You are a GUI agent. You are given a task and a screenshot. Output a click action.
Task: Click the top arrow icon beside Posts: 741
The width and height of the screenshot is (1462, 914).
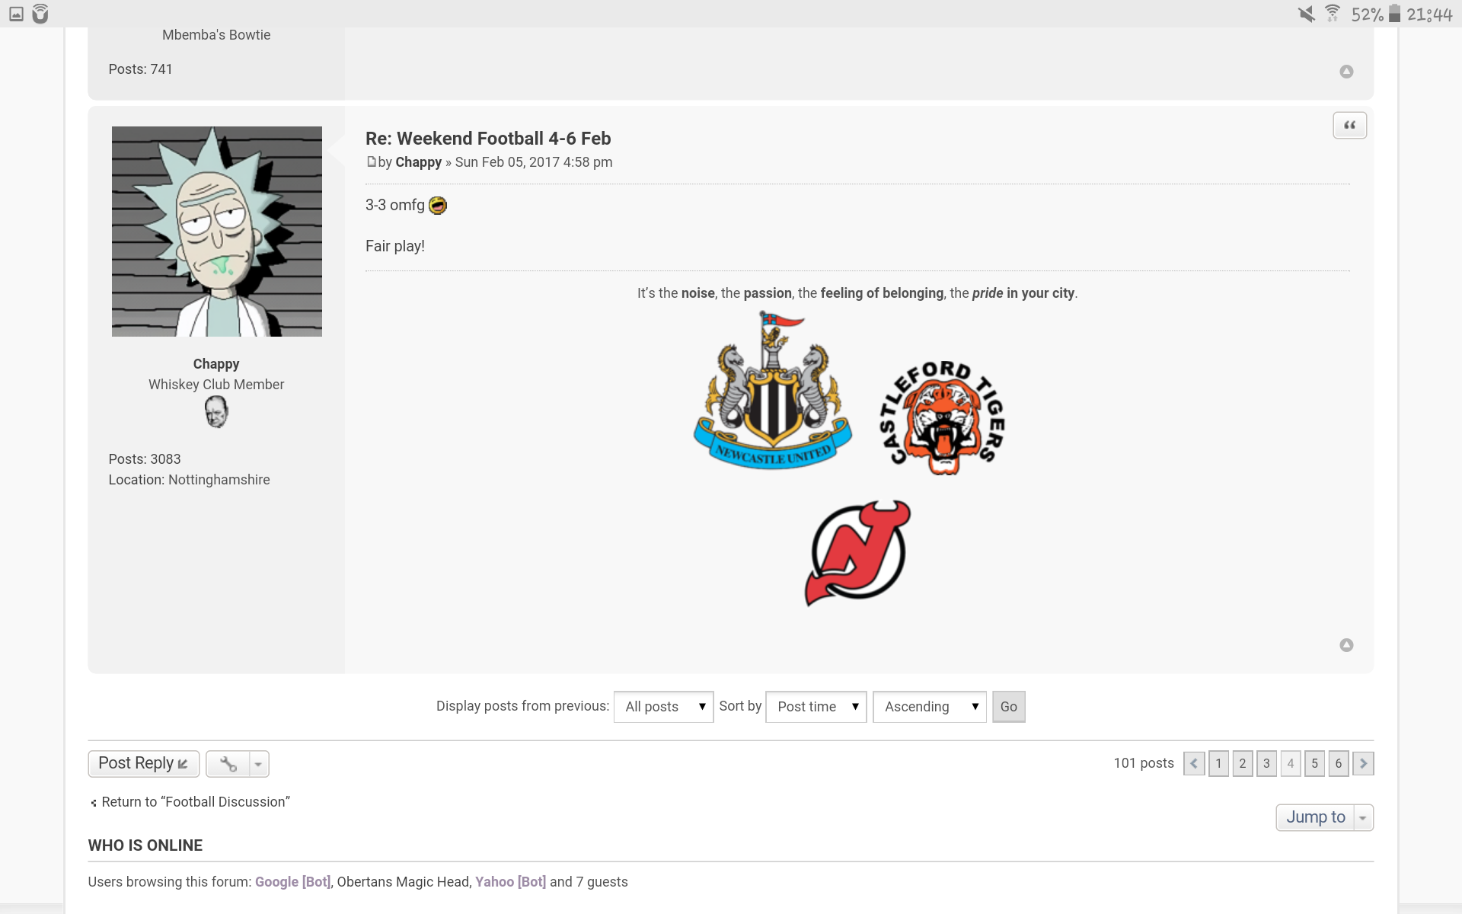click(1346, 72)
